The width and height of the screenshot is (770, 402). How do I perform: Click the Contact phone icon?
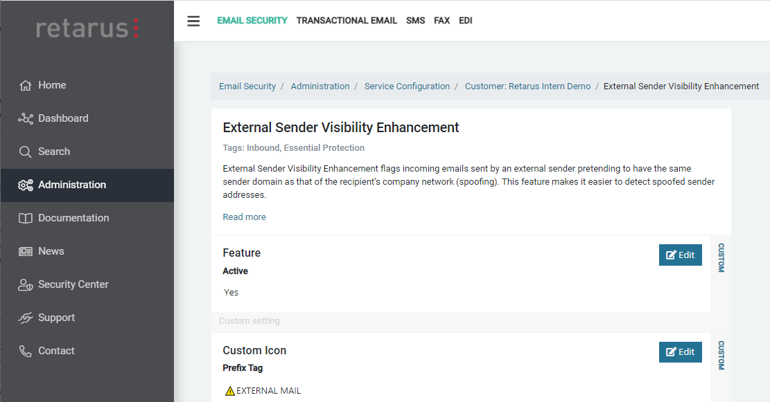(x=26, y=351)
